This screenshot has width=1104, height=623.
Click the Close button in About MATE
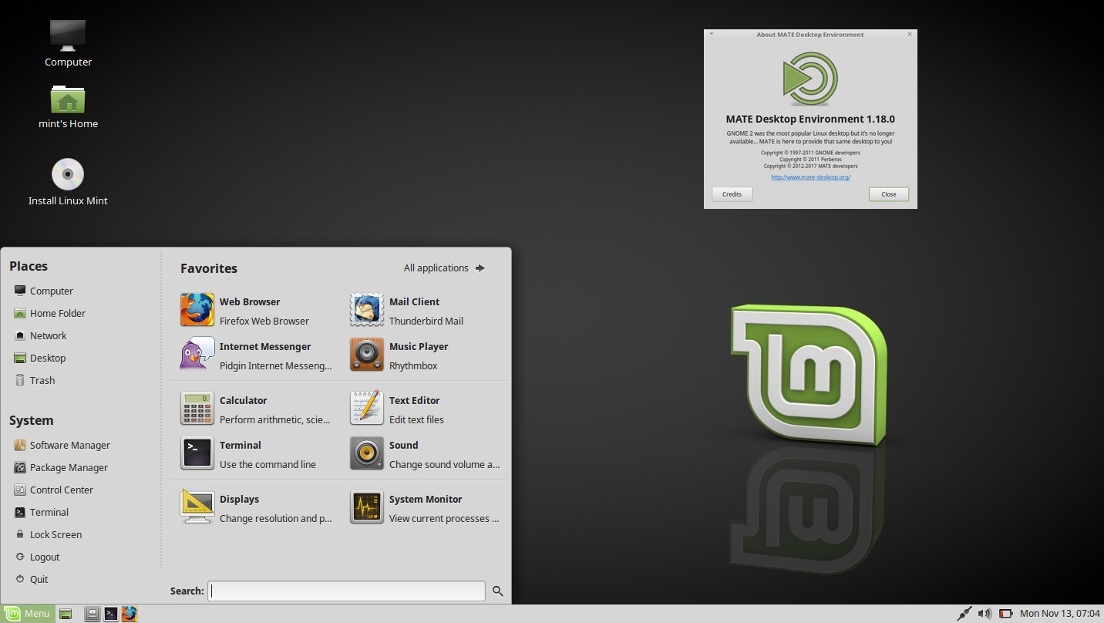click(889, 194)
